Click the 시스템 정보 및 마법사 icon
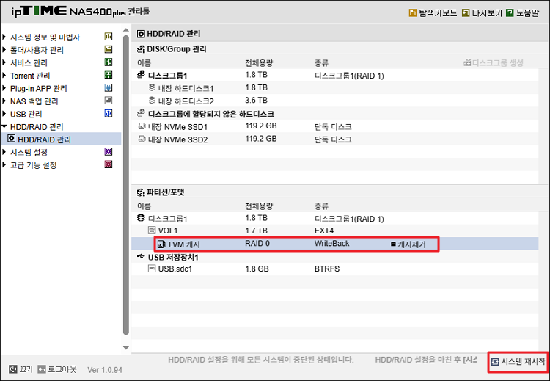Viewport: 550px width, 381px height. click(109, 37)
